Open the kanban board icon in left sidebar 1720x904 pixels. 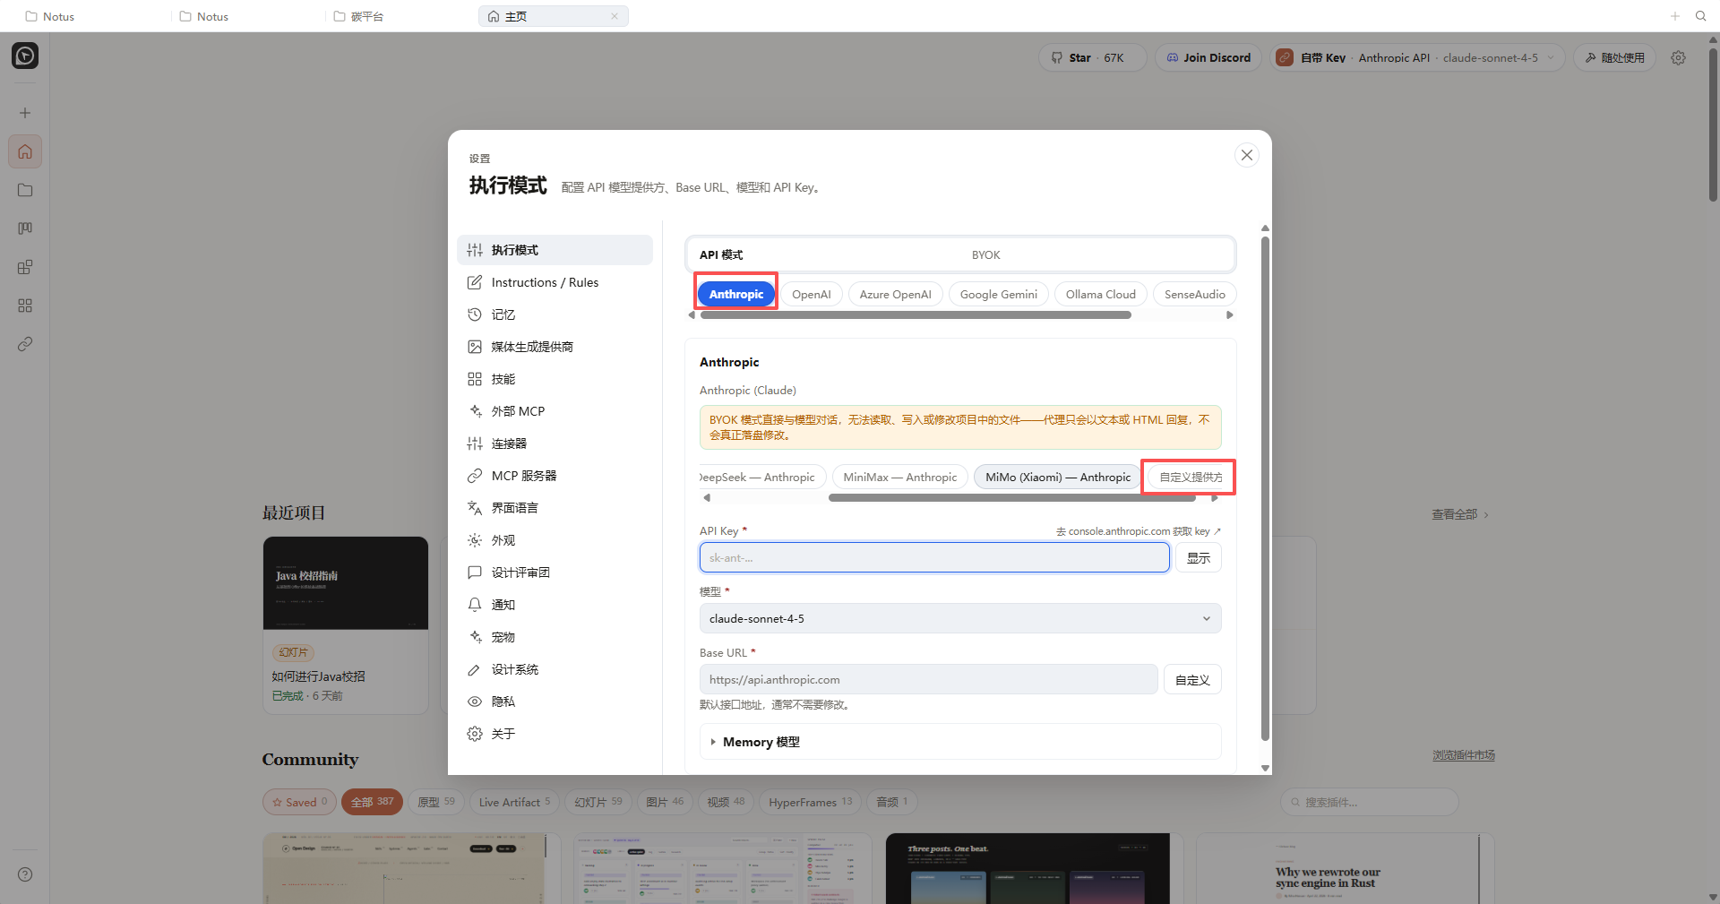click(25, 228)
